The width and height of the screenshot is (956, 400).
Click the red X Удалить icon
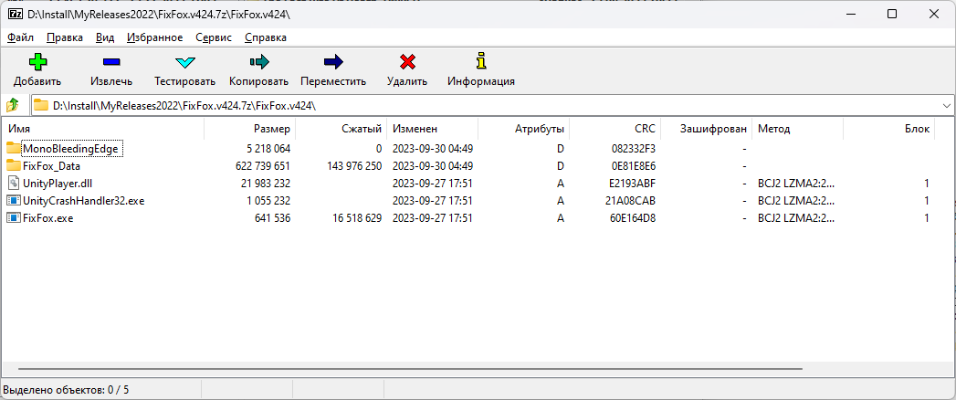coord(407,61)
